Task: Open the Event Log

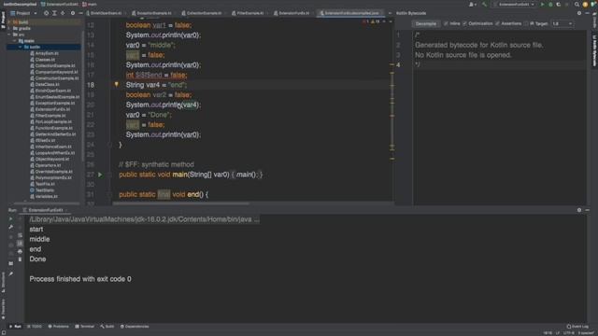Action: click(x=577, y=327)
